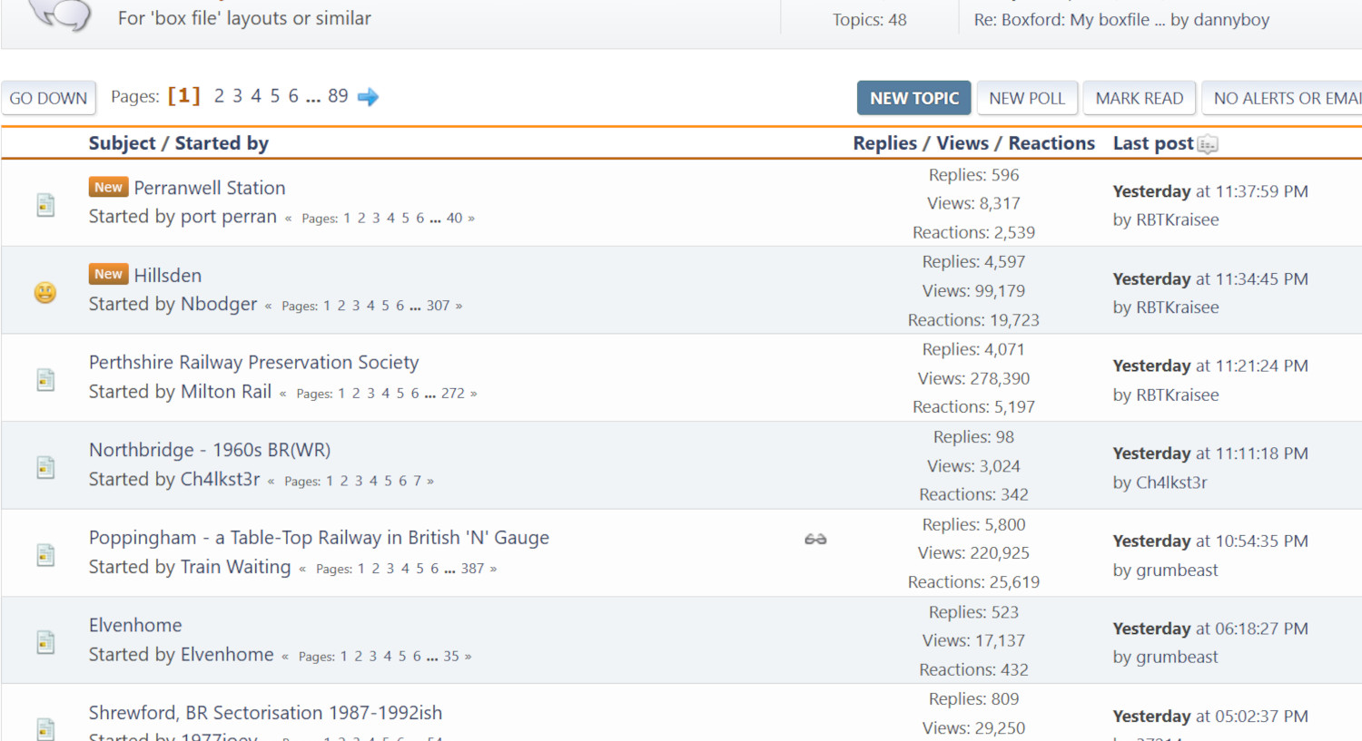Viewport: 1362px width, 741px height.
Task: Go to page 307 of Hillsden thread
Action: pos(438,306)
